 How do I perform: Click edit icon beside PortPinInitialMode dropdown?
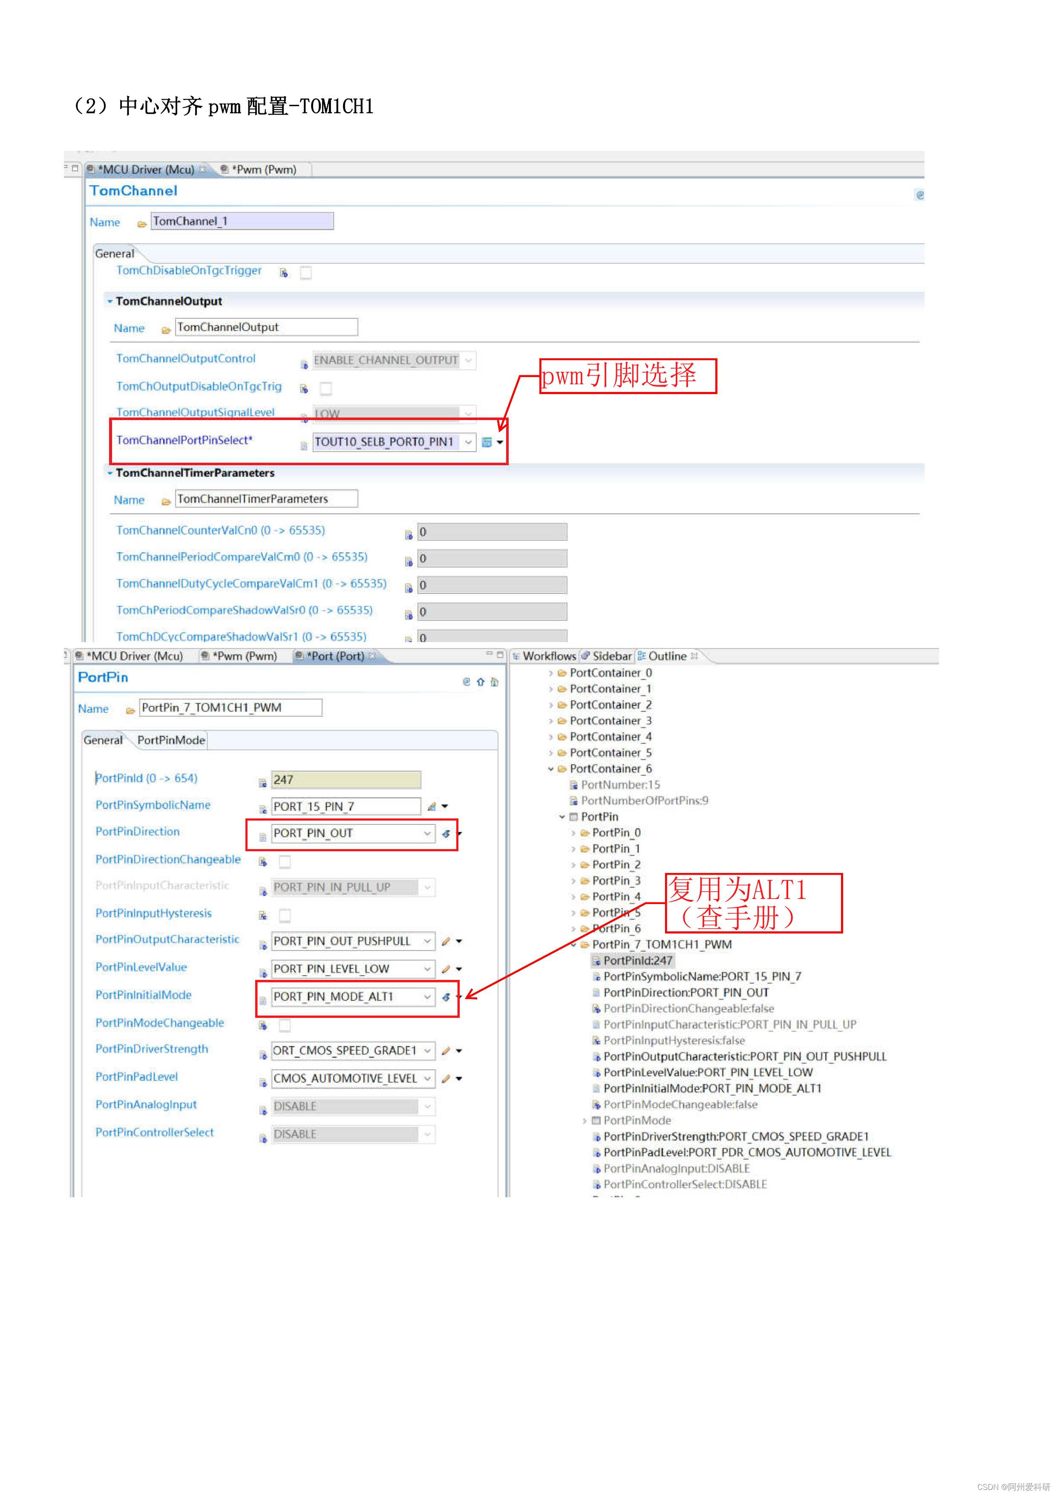(x=446, y=997)
